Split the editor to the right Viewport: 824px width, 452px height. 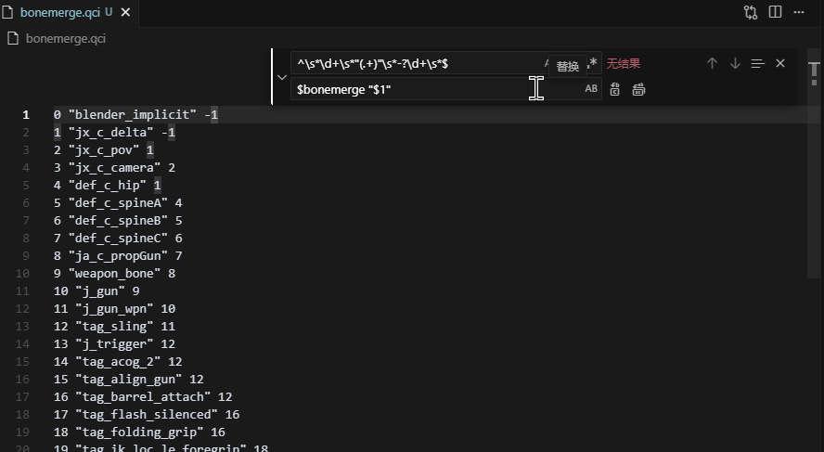coord(775,12)
